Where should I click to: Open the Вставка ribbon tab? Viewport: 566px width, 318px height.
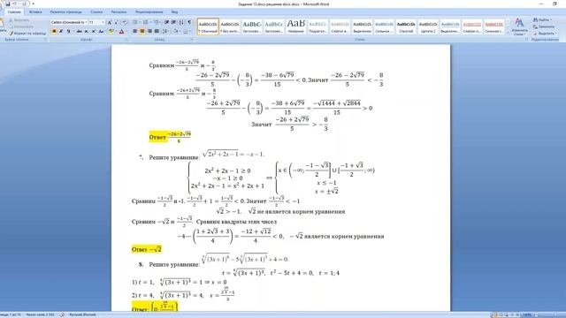pyautogui.click(x=35, y=11)
